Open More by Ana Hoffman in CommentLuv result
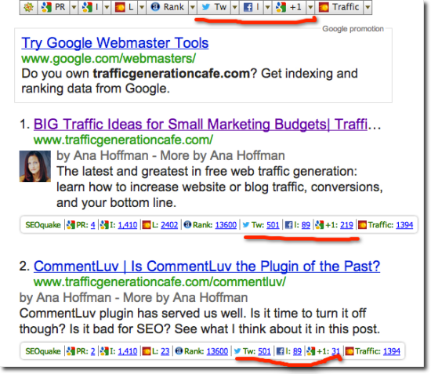This screenshot has height=374, width=431. pos(185,297)
